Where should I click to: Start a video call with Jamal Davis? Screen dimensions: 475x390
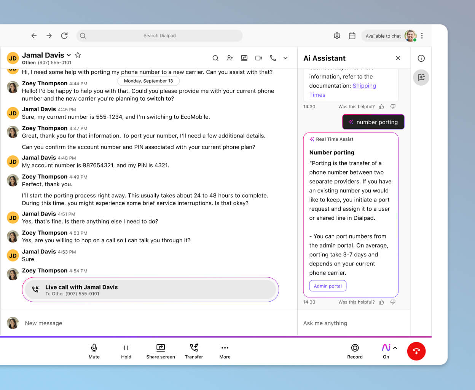[258, 58]
